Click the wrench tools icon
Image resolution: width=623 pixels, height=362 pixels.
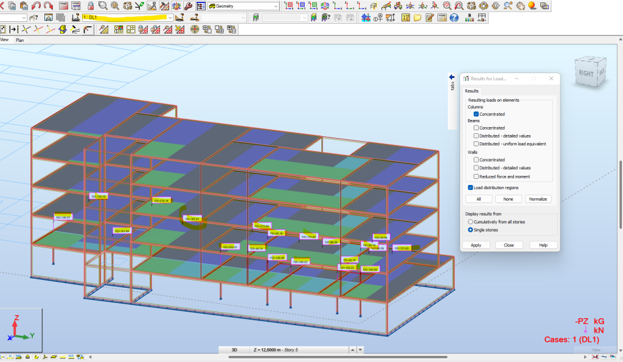click(188, 5)
